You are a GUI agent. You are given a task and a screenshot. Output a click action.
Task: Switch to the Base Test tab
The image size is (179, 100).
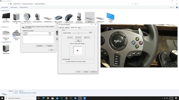[62, 28]
